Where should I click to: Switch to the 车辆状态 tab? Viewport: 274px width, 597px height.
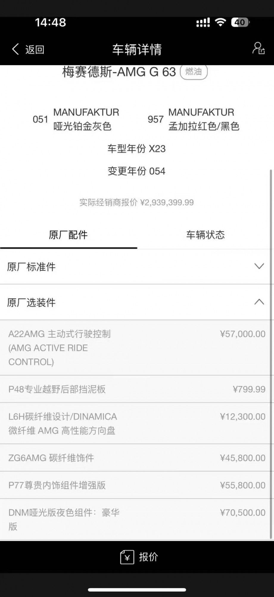[205, 235]
